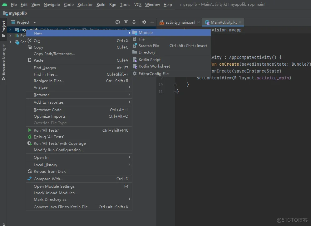Choose Optimize Imports

click(x=79, y=116)
